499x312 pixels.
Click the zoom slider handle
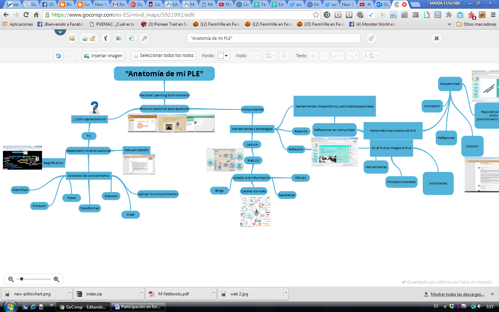[21, 279]
